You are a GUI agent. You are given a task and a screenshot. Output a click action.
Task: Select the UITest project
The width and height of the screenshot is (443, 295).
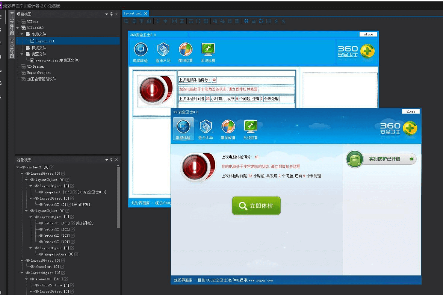coord(32,21)
